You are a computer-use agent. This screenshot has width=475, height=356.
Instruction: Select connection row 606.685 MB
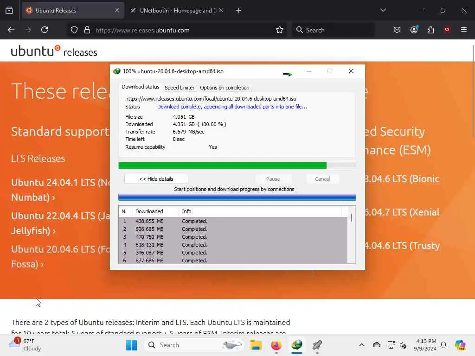233,229
